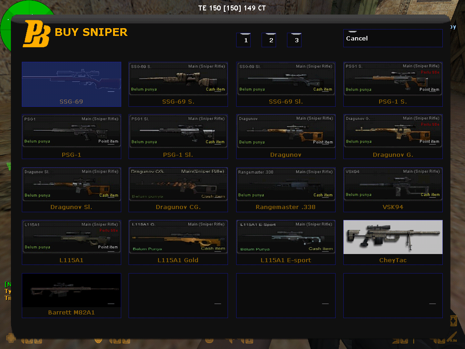Cancel the buy sniper menu

(393, 38)
